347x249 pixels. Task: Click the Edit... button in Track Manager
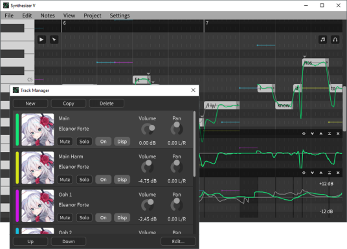pyautogui.click(x=178, y=241)
